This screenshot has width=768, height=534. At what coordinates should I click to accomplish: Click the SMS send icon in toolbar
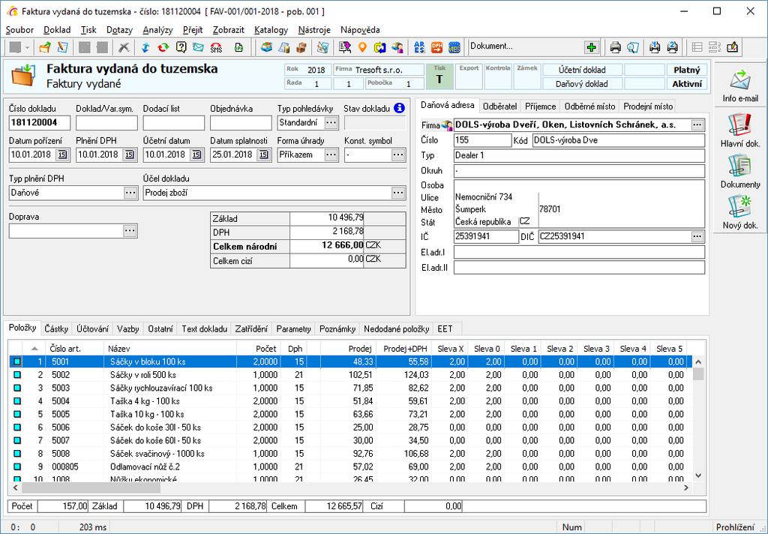click(x=216, y=47)
